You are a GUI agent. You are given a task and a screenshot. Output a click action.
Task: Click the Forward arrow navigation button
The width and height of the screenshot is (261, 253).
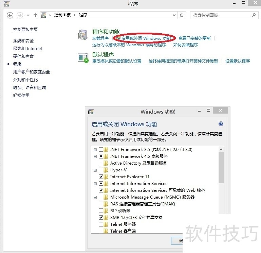pos(20,15)
